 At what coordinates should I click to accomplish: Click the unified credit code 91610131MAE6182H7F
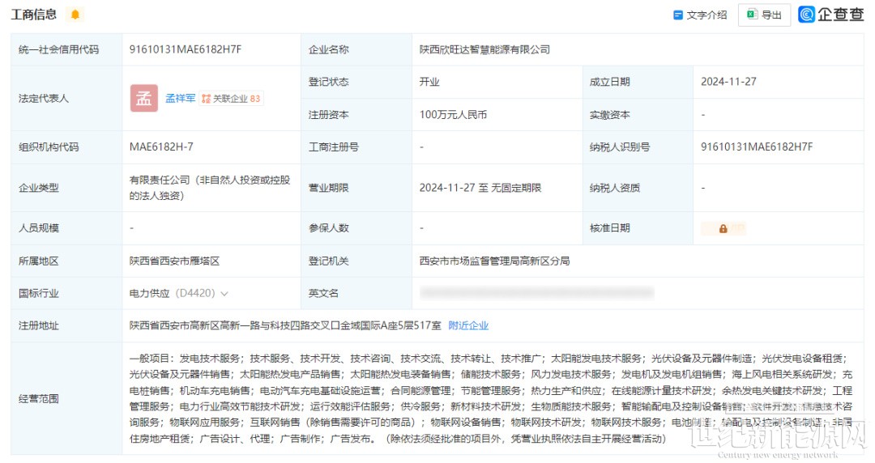click(186, 49)
